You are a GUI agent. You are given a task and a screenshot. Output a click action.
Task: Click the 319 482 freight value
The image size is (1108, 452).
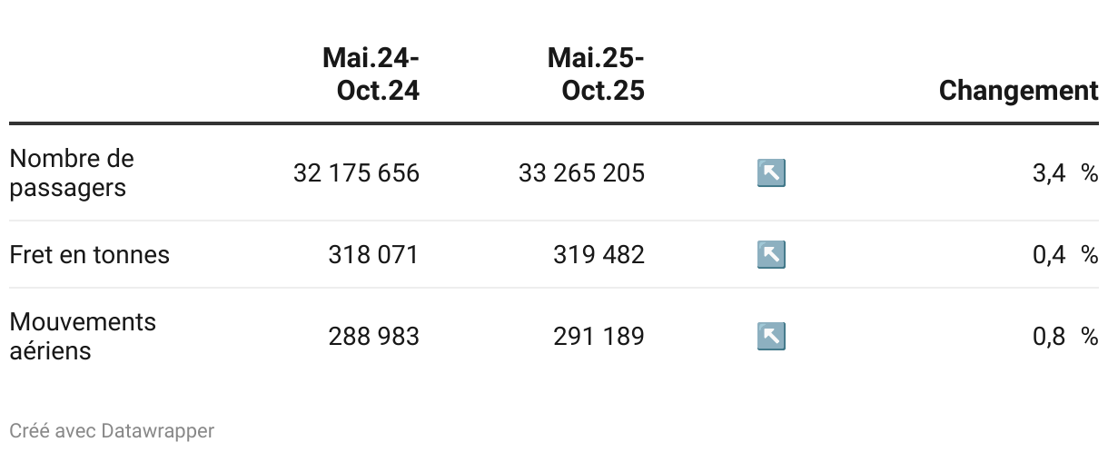(x=599, y=255)
